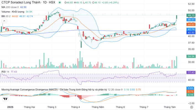Click the O46.85 open value

click(x=69, y=2)
